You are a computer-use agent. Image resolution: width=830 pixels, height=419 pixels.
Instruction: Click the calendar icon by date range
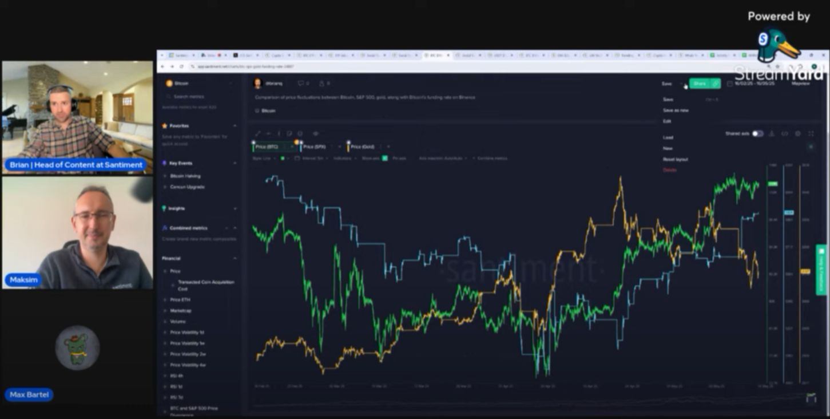click(x=729, y=84)
